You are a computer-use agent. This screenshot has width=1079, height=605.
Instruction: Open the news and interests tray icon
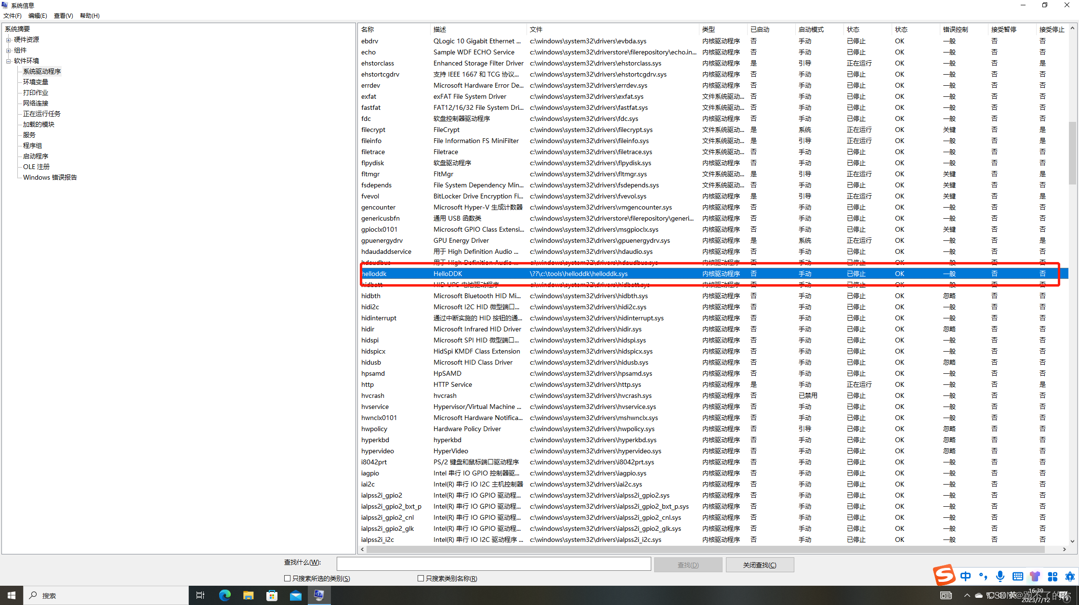click(x=946, y=595)
